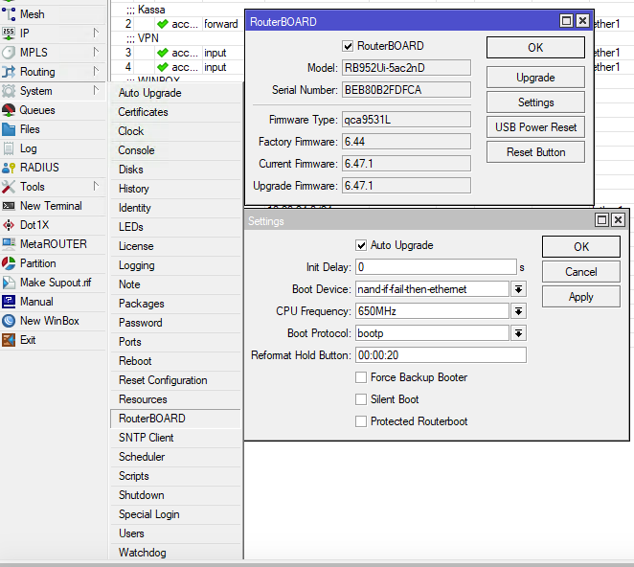Click the Partition pie icon
The height and width of the screenshot is (567, 634).
(9, 263)
